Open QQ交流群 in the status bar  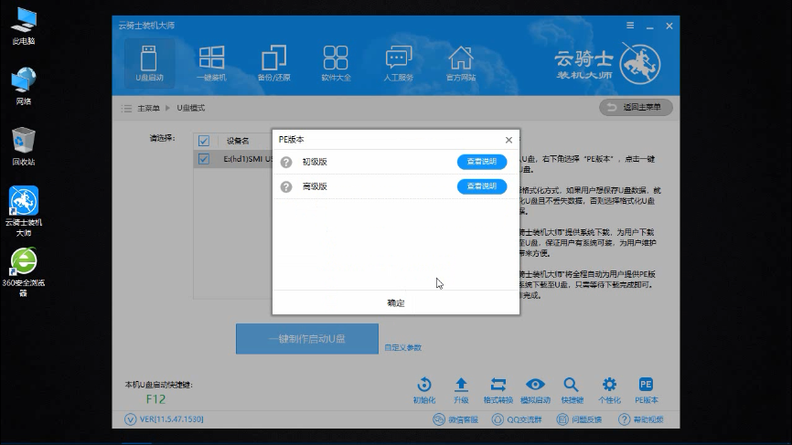(x=517, y=419)
